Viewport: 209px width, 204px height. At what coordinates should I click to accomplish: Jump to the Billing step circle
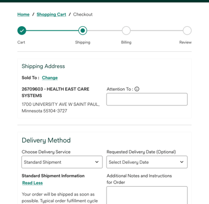126,31
